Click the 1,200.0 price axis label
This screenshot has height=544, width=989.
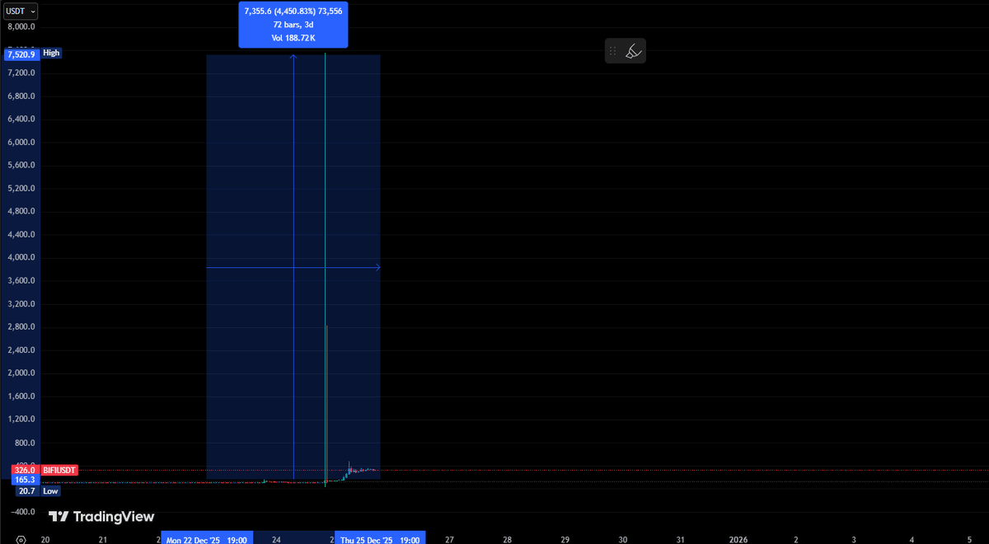[x=21, y=419]
